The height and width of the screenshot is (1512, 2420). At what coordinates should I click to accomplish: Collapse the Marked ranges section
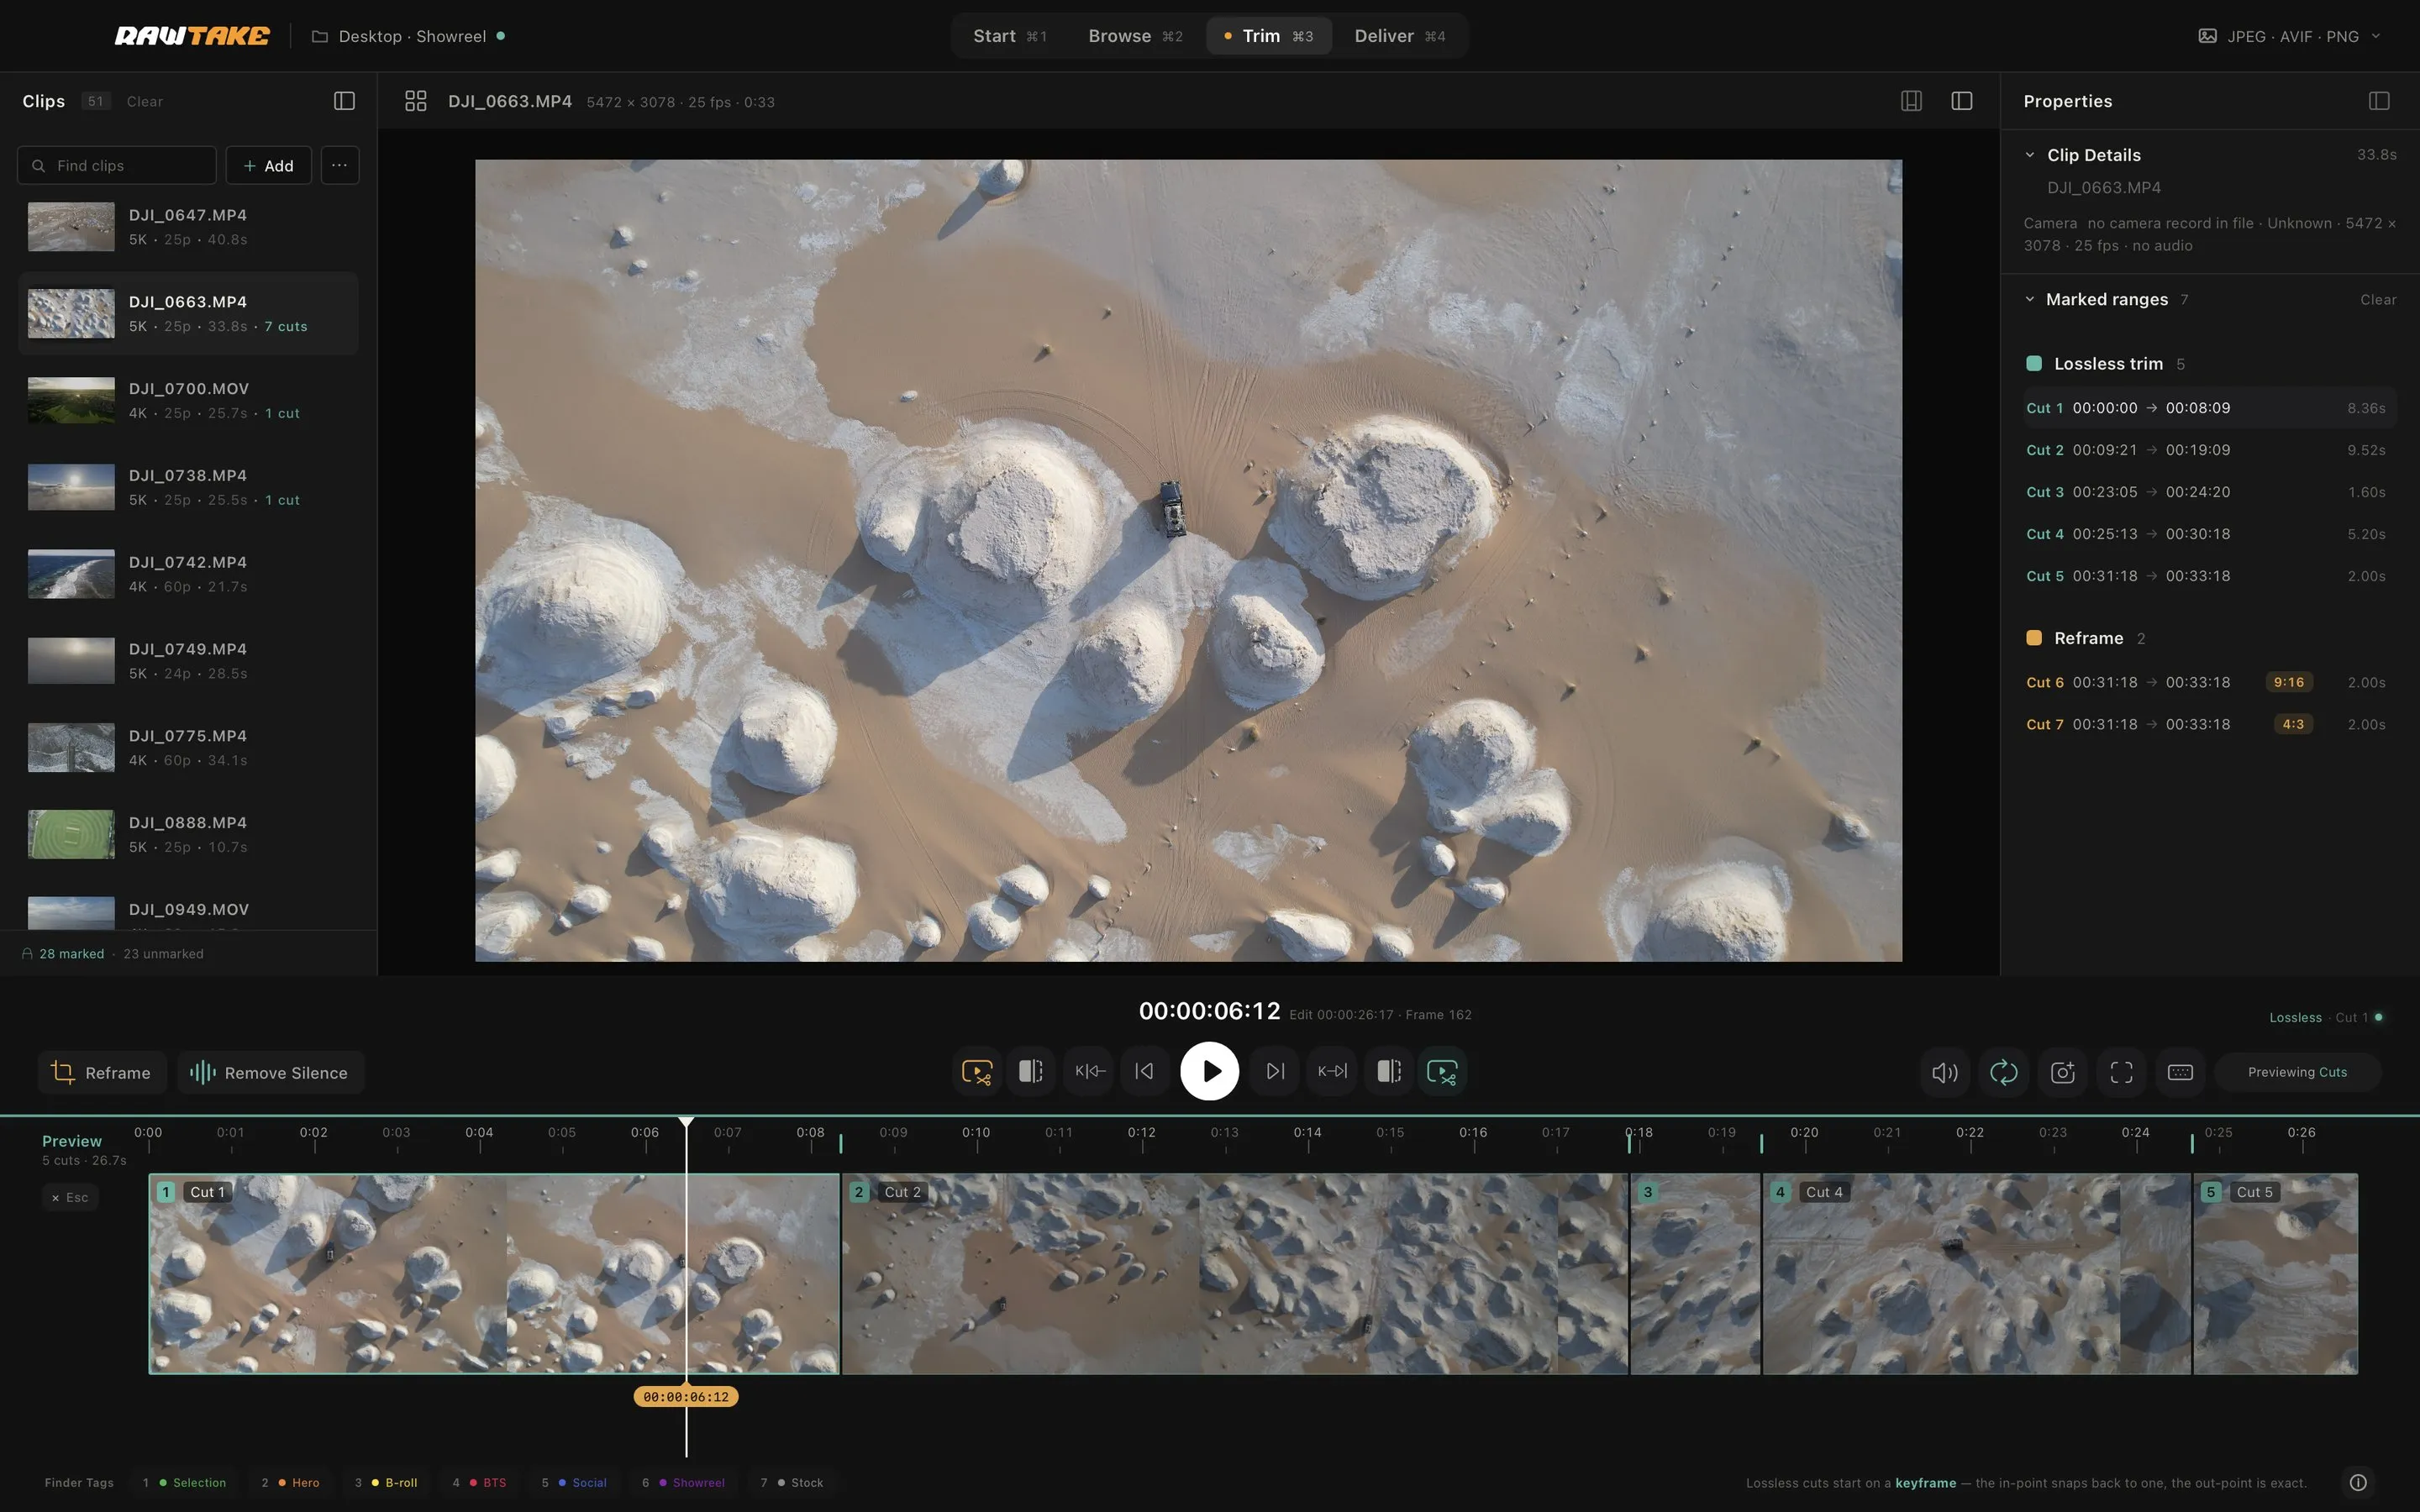click(x=2030, y=299)
